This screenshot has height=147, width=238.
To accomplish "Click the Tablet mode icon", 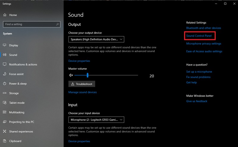I will tap(5, 103).
